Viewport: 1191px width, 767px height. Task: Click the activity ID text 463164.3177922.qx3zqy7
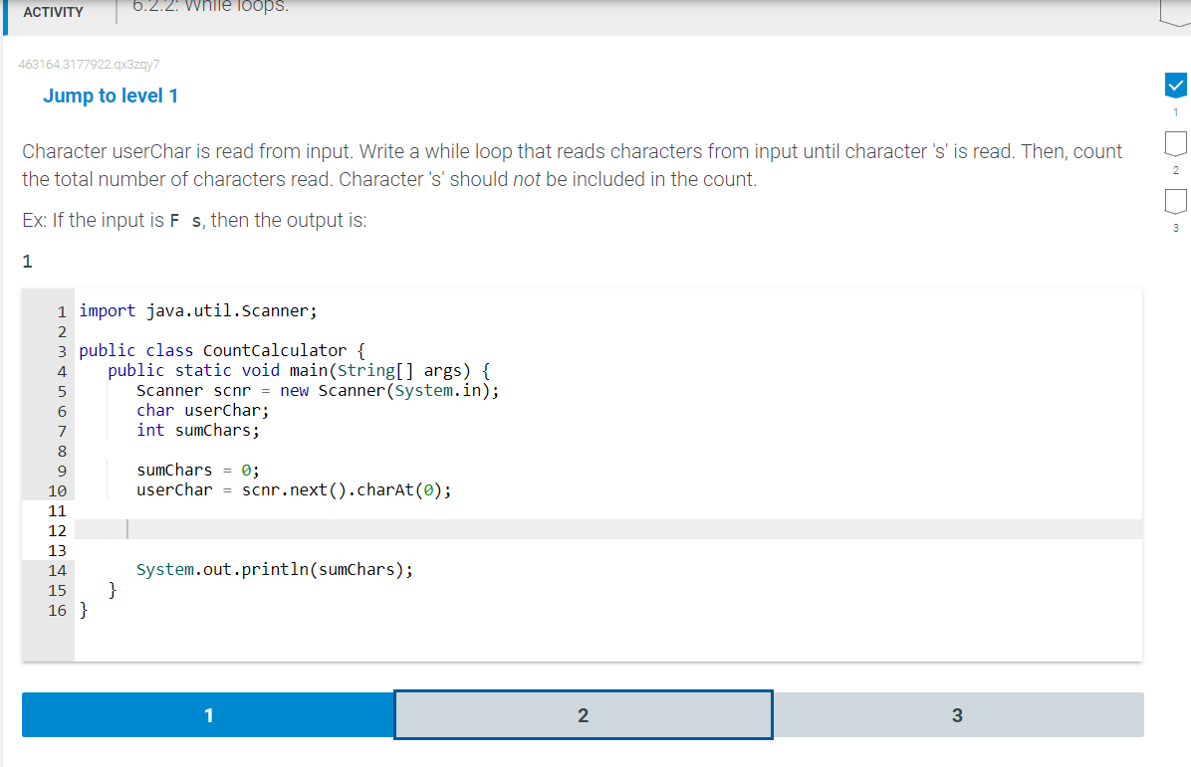tap(90, 64)
